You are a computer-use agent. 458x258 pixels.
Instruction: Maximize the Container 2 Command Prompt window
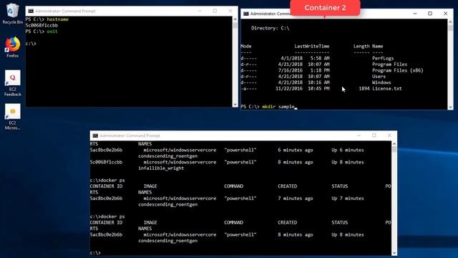430,14
